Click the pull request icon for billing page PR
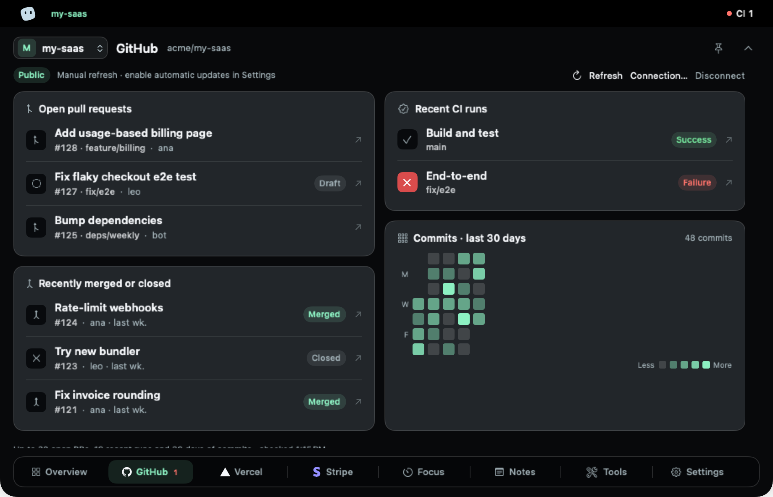773x497 pixels. 36,140
